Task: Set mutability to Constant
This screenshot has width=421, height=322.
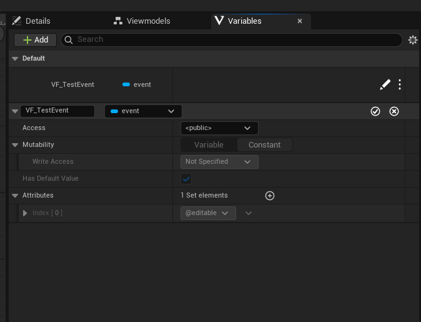Action: coord(265,145)
